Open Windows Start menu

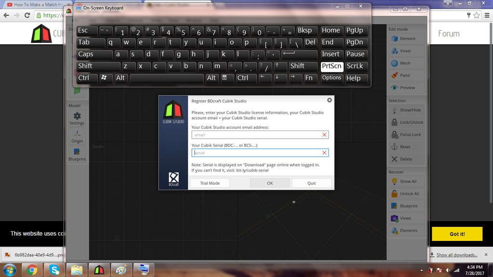pos(10,270)
